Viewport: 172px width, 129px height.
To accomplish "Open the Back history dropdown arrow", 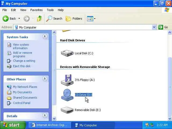I will pyautogui.click(x=19, y=19).
